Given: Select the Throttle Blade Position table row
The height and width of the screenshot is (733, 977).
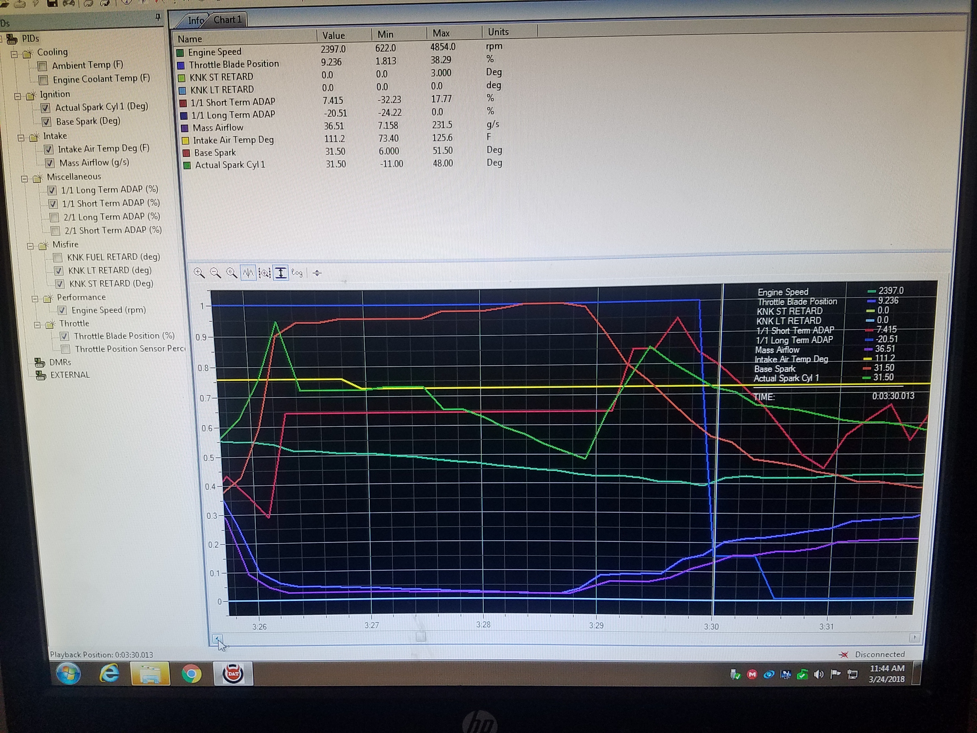Looking at the screenshot, I should [x=340, y=63].
